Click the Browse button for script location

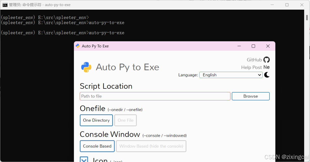[x=250, y=96]
